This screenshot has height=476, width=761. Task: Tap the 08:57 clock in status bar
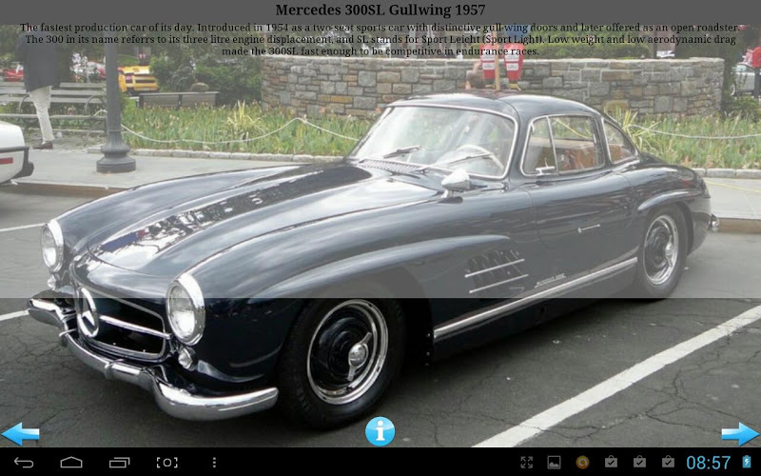708,463
